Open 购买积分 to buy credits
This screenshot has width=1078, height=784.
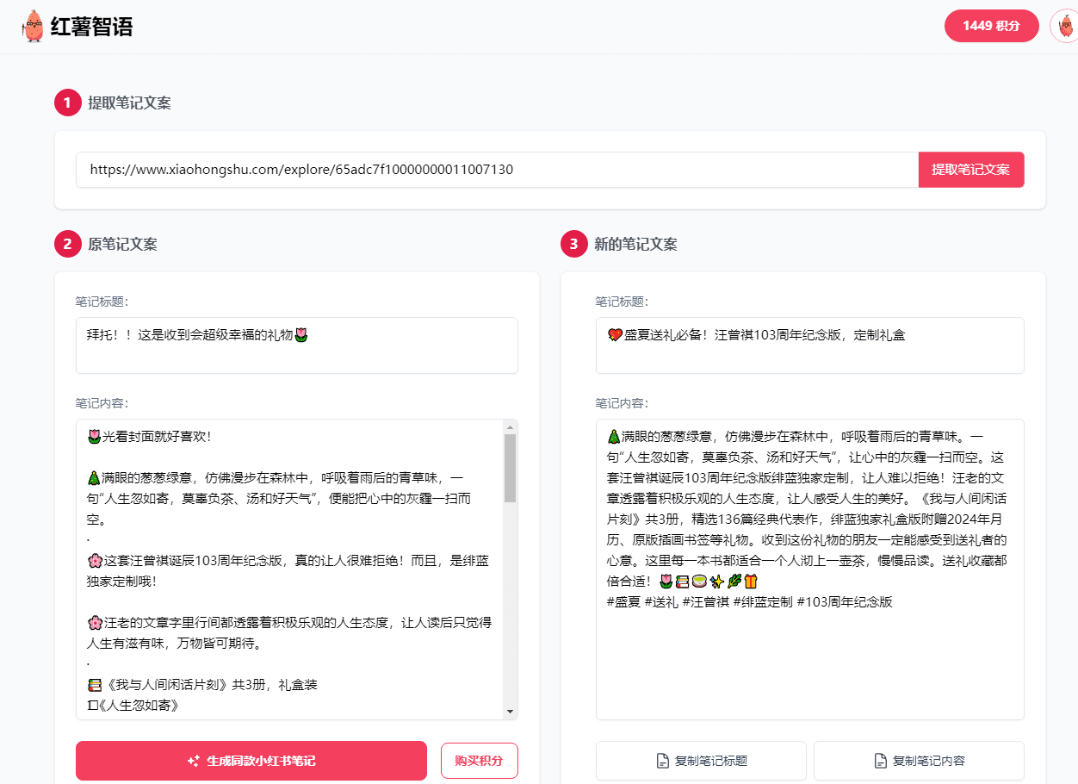click(x=480, y=761)
